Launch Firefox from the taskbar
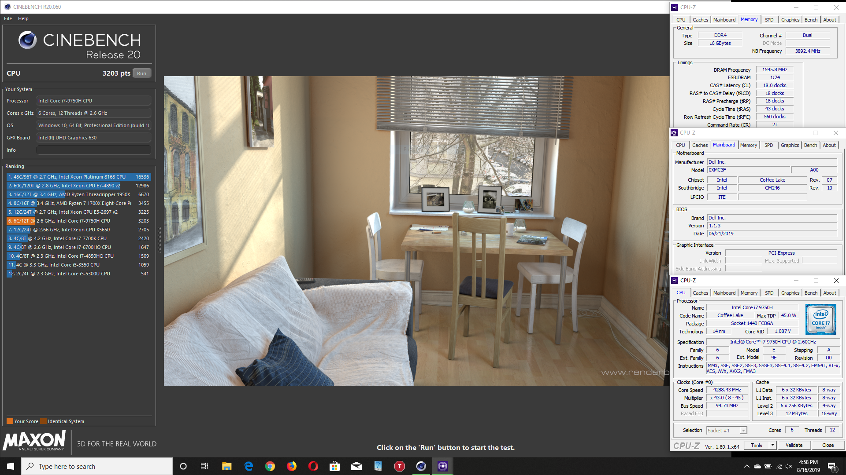 292,466
